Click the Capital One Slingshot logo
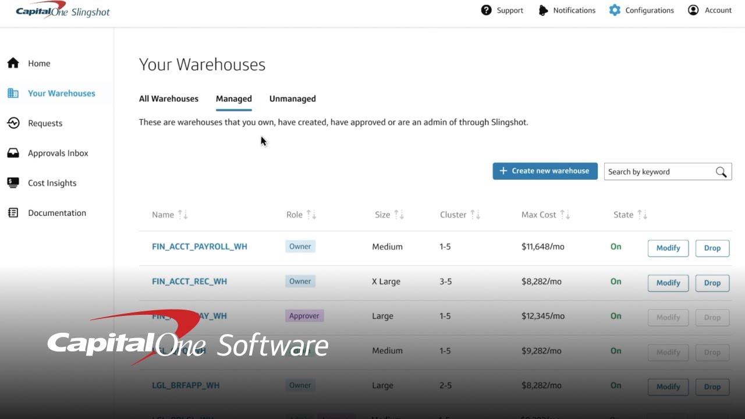Screen dimensions: 745x419 (63, 10)
